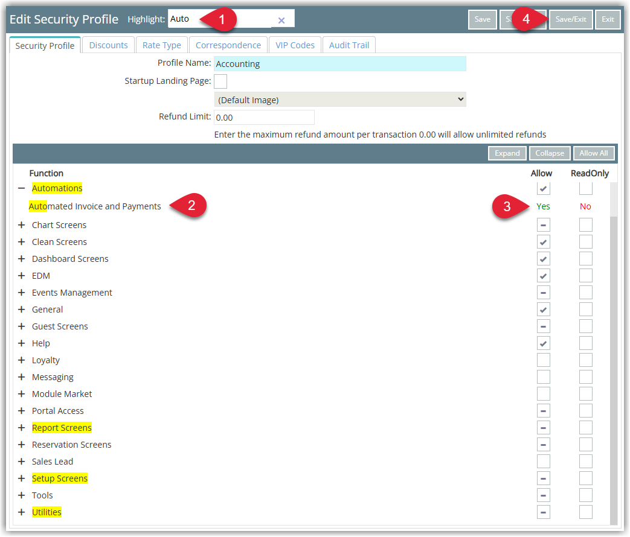Expand the Utilities node

(x=22, y=512)
